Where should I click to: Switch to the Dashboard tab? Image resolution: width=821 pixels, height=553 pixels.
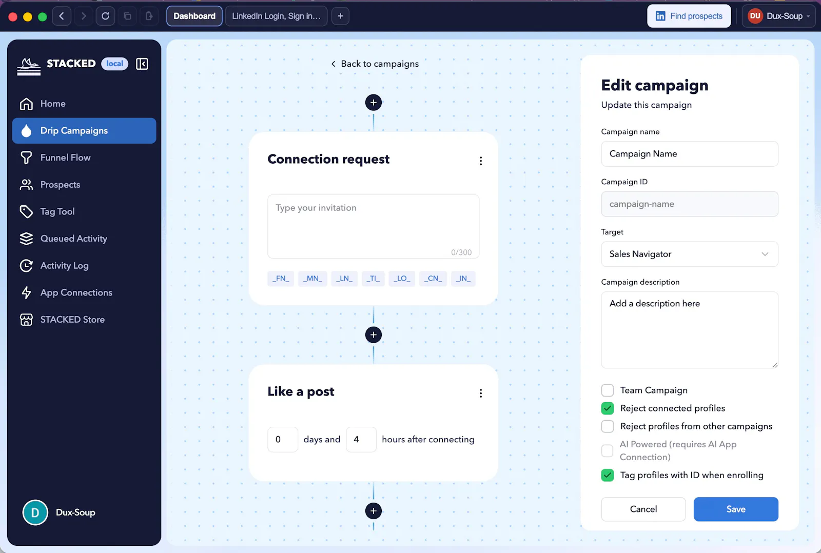pos(194,16)
